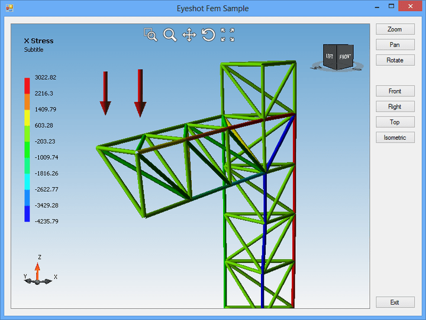Click the red band of the stress legend

27,85
